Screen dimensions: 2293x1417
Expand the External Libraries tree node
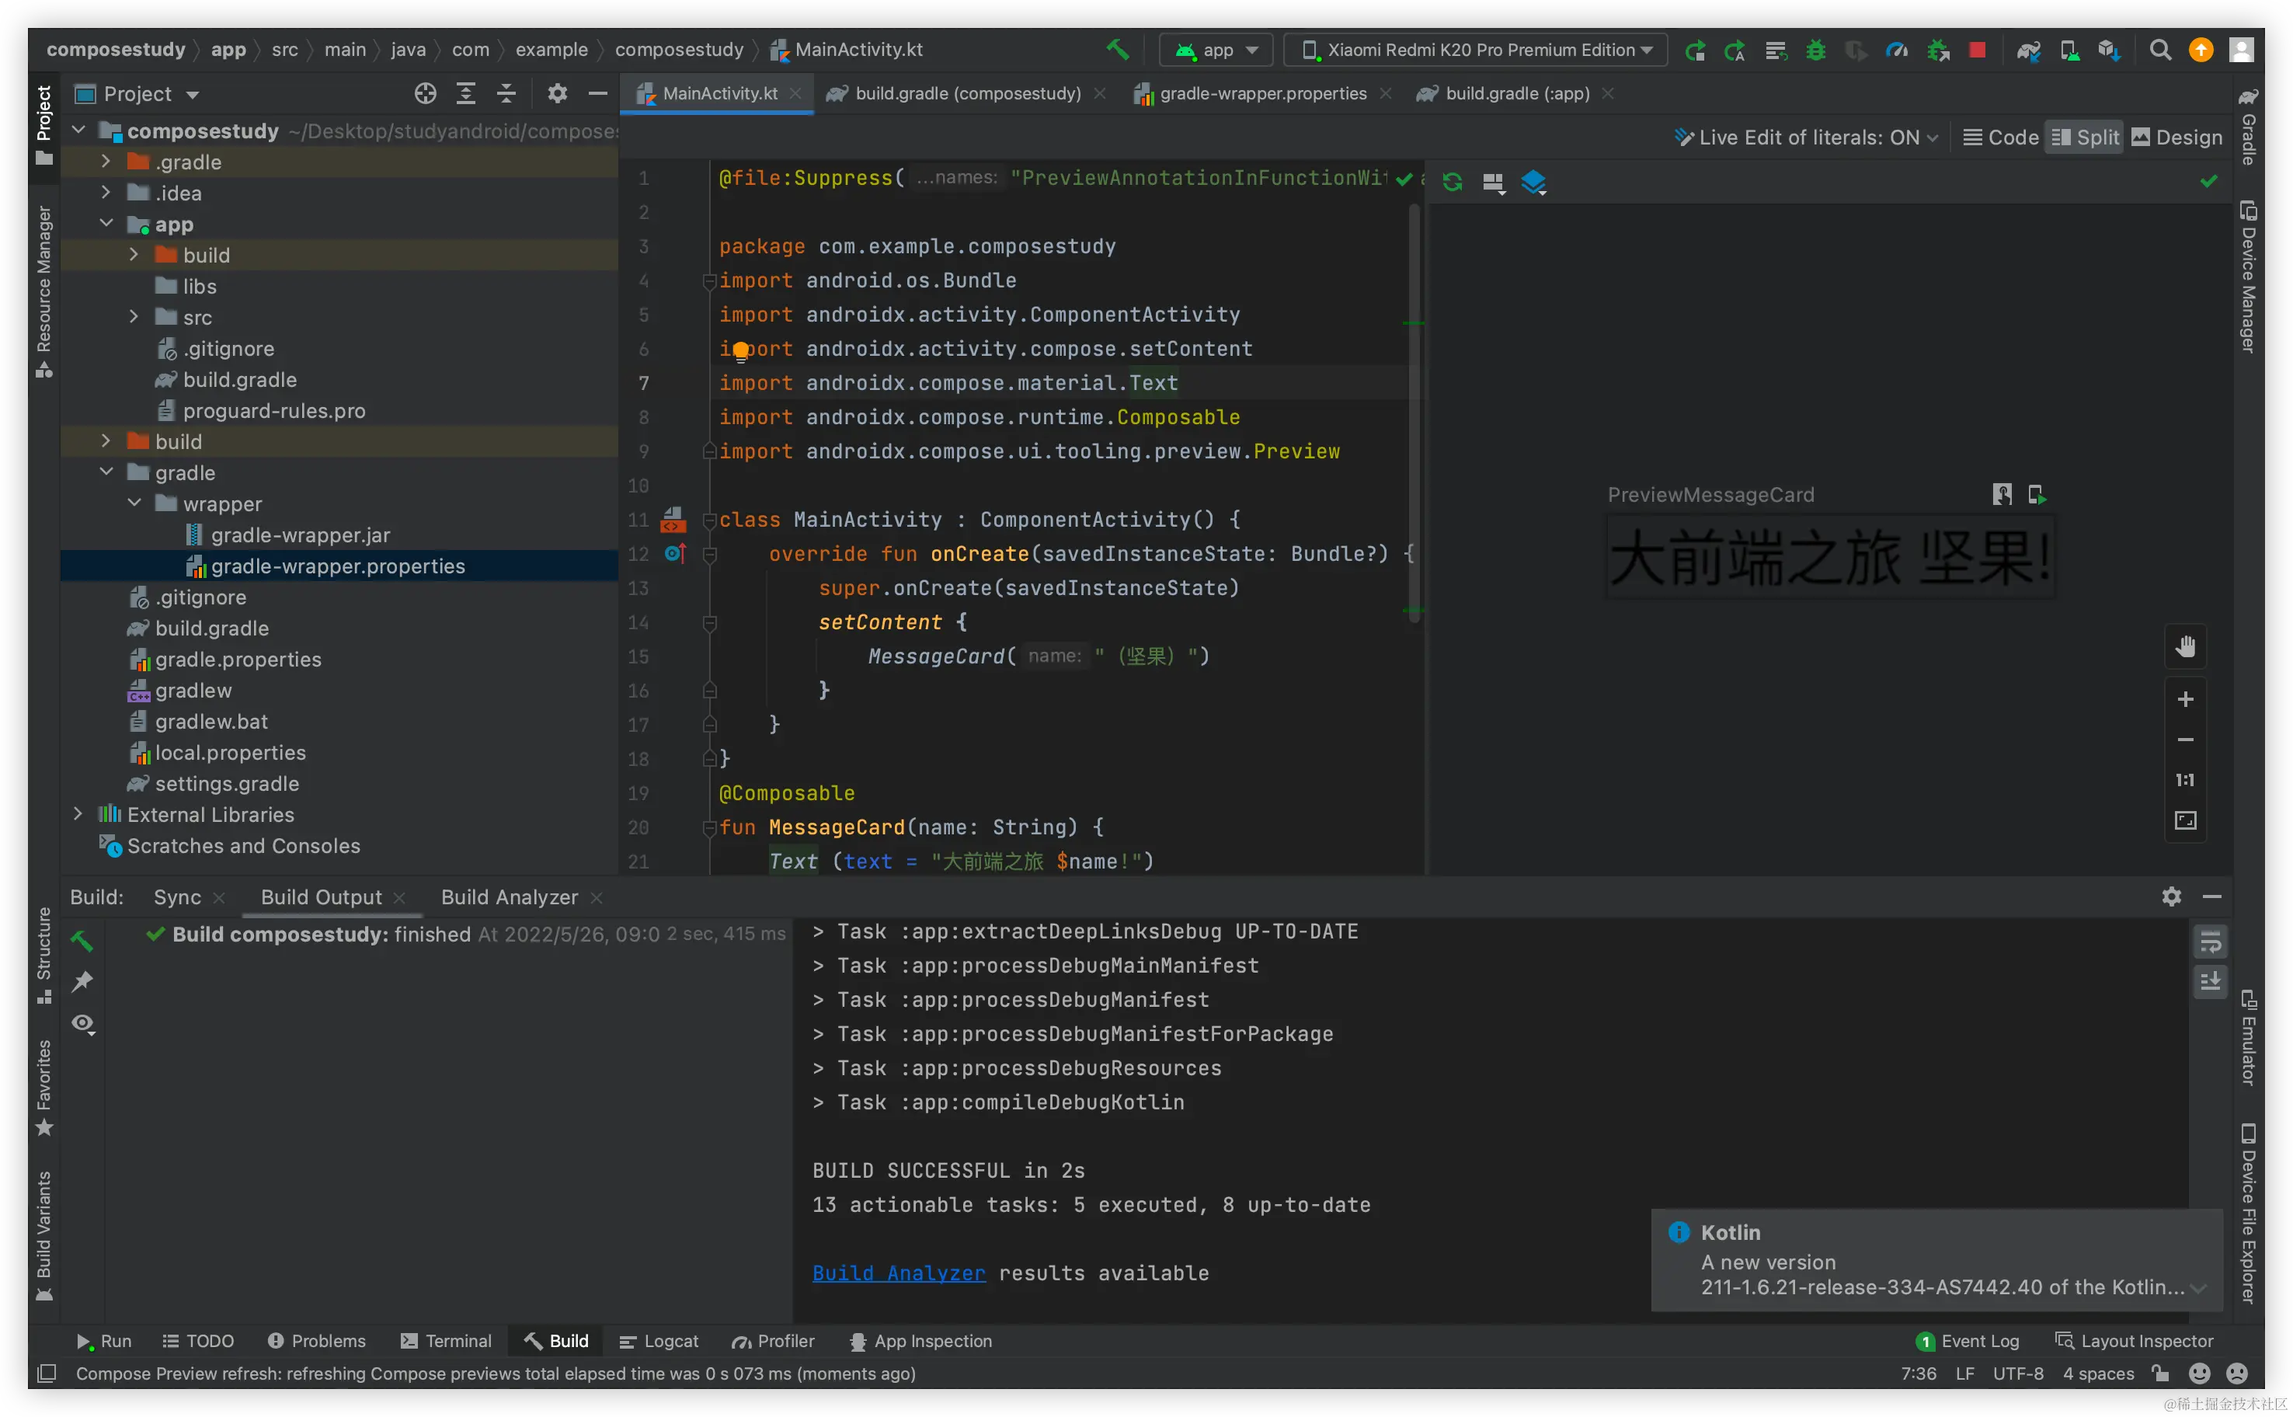(x=78, y=814)
